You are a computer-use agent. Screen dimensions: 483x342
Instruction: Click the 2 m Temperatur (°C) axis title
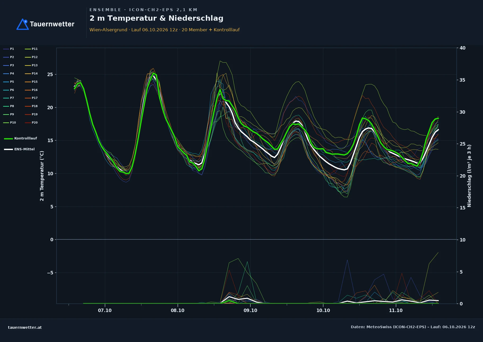coord(42,176)
